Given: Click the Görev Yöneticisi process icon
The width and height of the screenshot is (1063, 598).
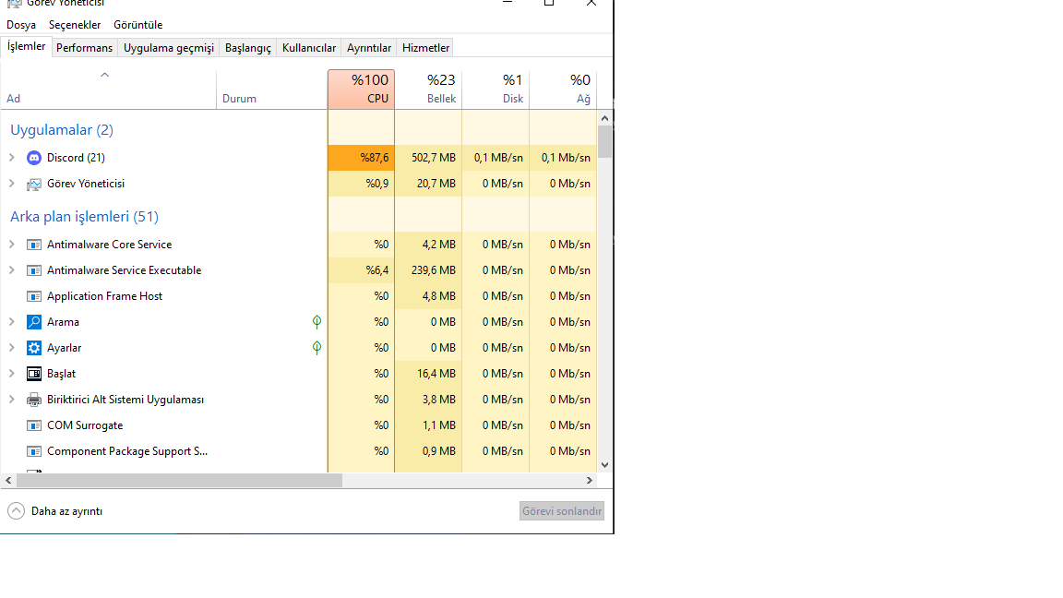Looking at the screenshot, I should [x=34, y=184].
